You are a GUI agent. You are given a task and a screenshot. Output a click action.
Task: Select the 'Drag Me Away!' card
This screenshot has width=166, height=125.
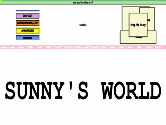point(138,25)
